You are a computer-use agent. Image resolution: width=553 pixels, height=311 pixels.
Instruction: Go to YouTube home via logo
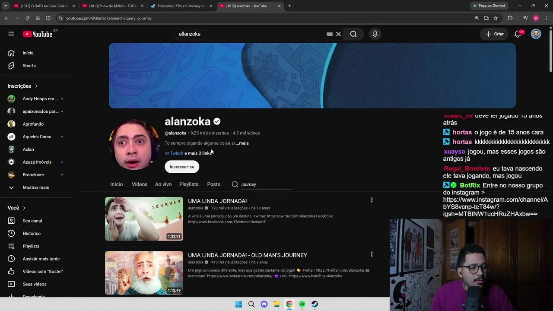37,34
